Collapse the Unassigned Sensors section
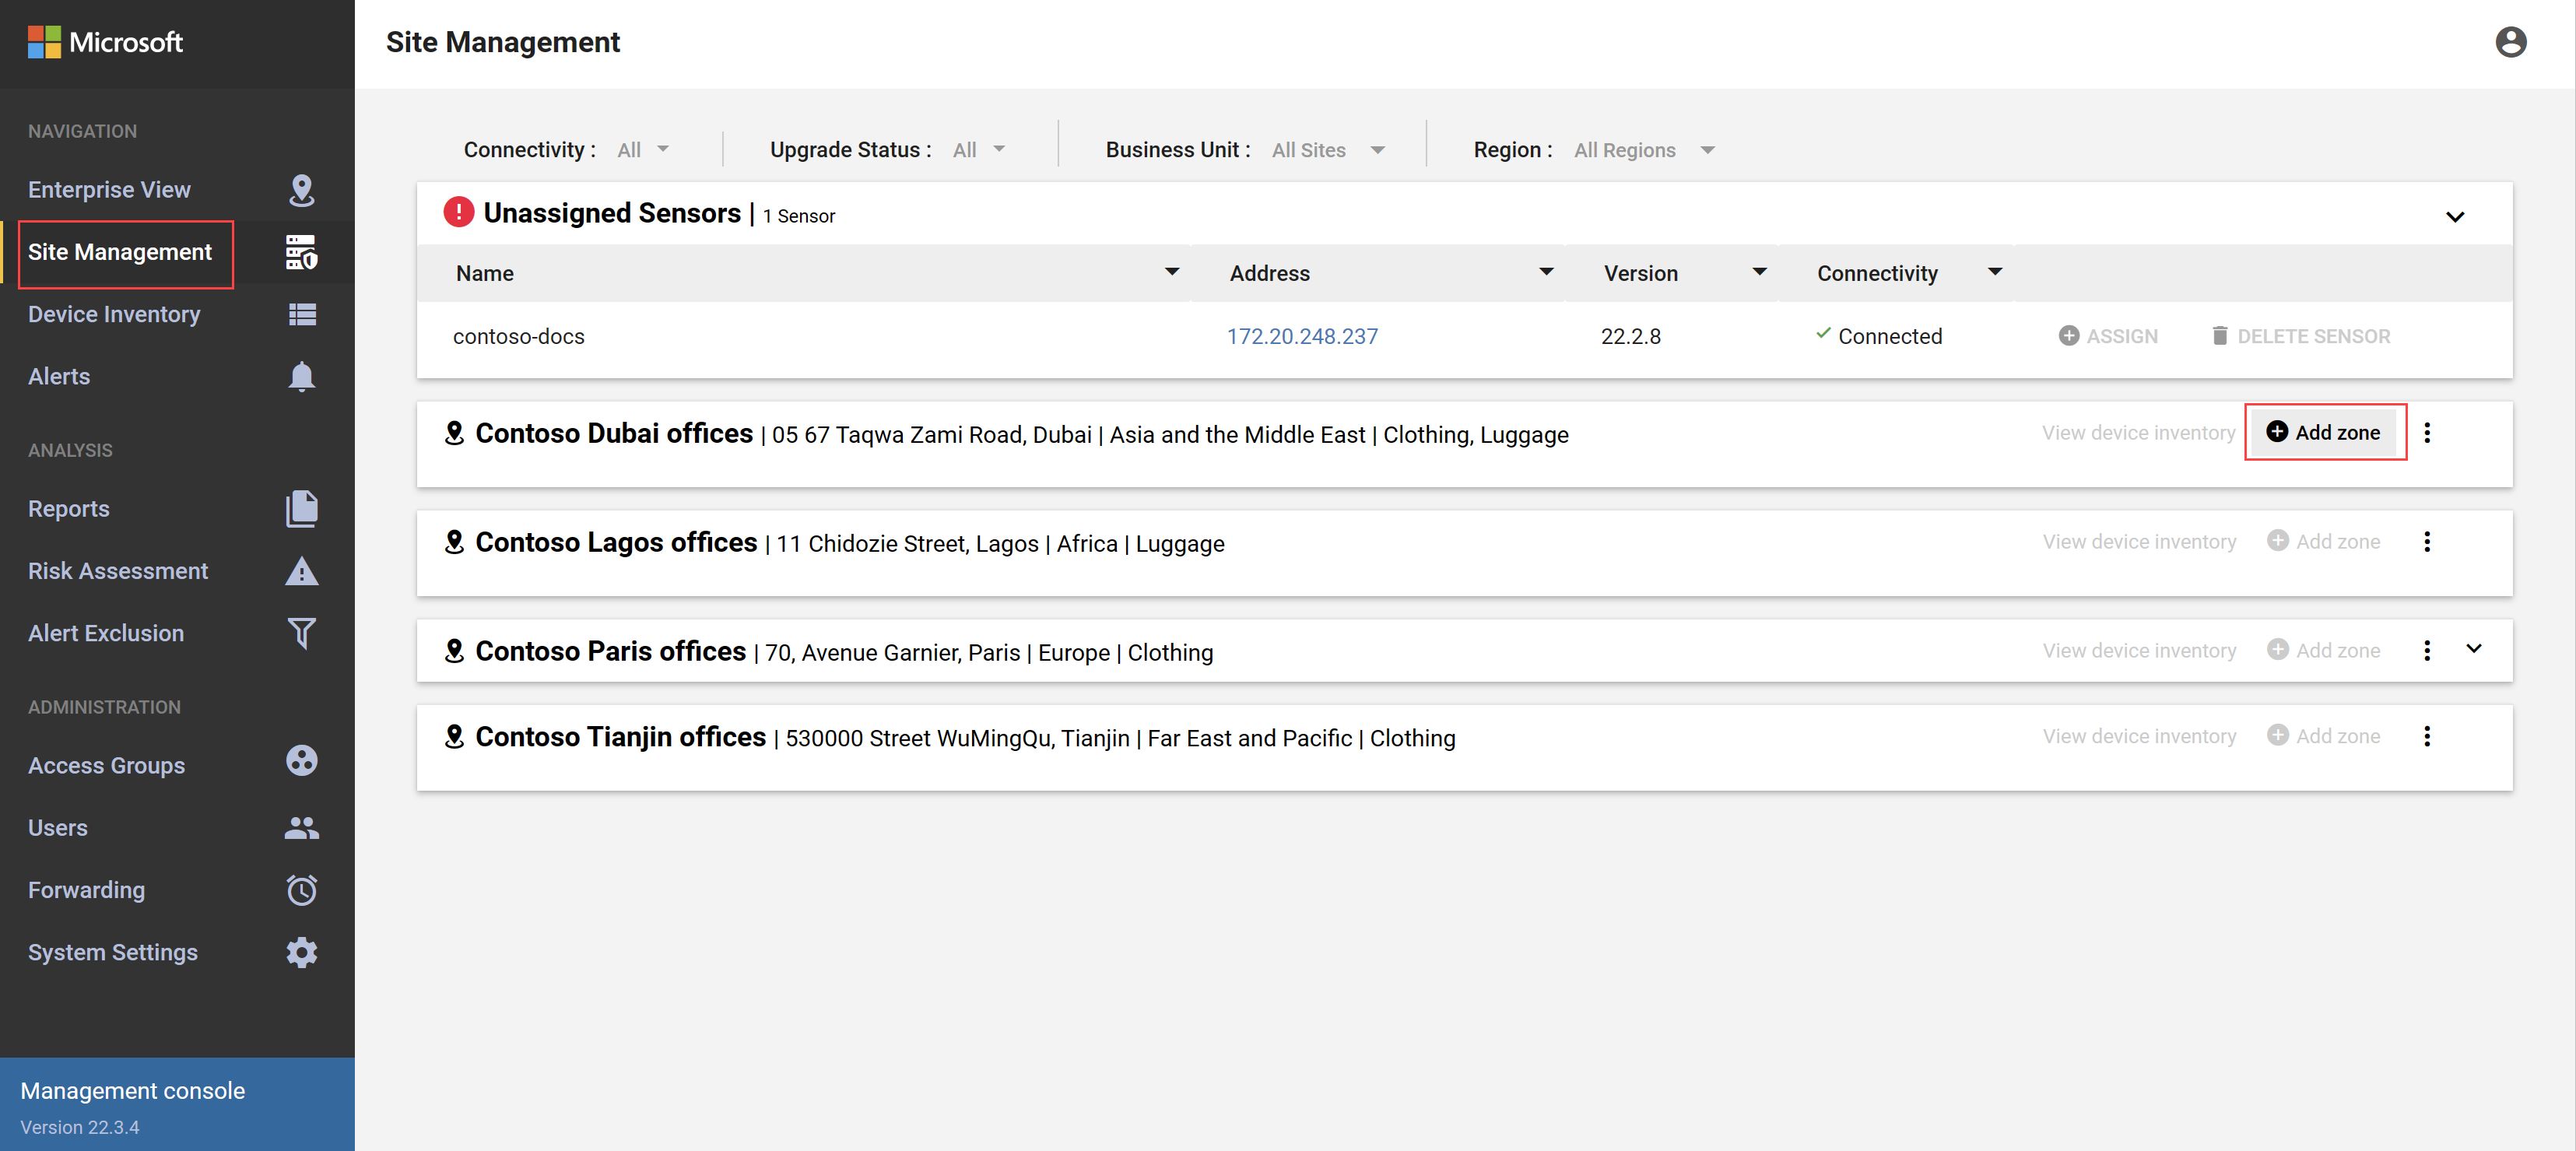This screenshot has width=2576, height=1151. (2454, 216)
